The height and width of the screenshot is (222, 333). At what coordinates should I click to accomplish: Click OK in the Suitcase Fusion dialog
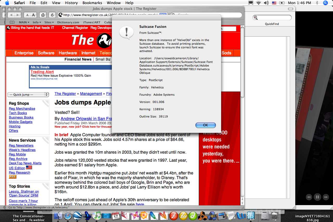[206, 125]
